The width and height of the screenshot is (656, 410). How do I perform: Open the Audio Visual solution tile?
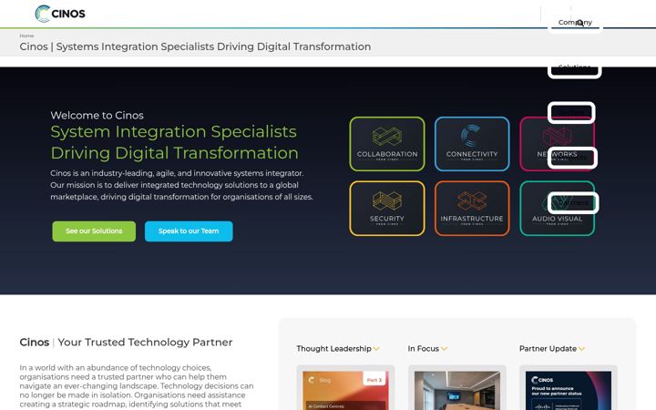(x=557, y=209)
